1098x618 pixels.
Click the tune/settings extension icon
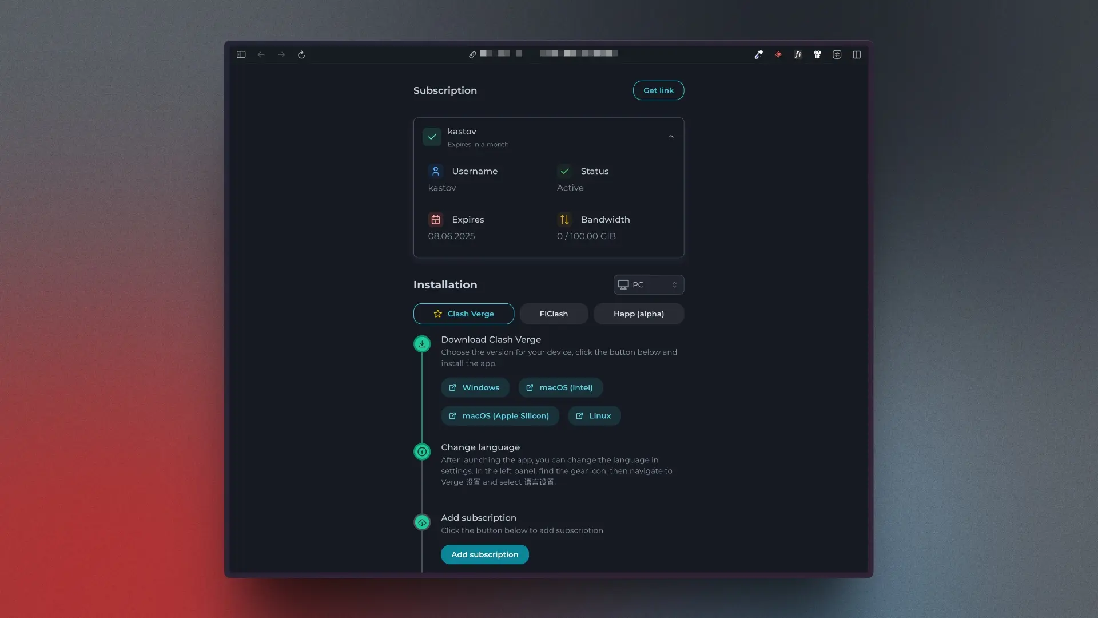pyautogui.click(x=837, y=54)
